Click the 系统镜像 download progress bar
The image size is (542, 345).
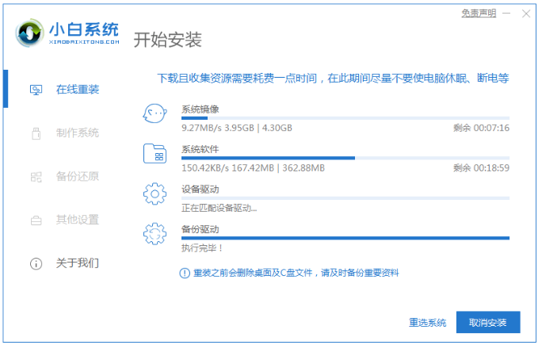coord(345,118)
